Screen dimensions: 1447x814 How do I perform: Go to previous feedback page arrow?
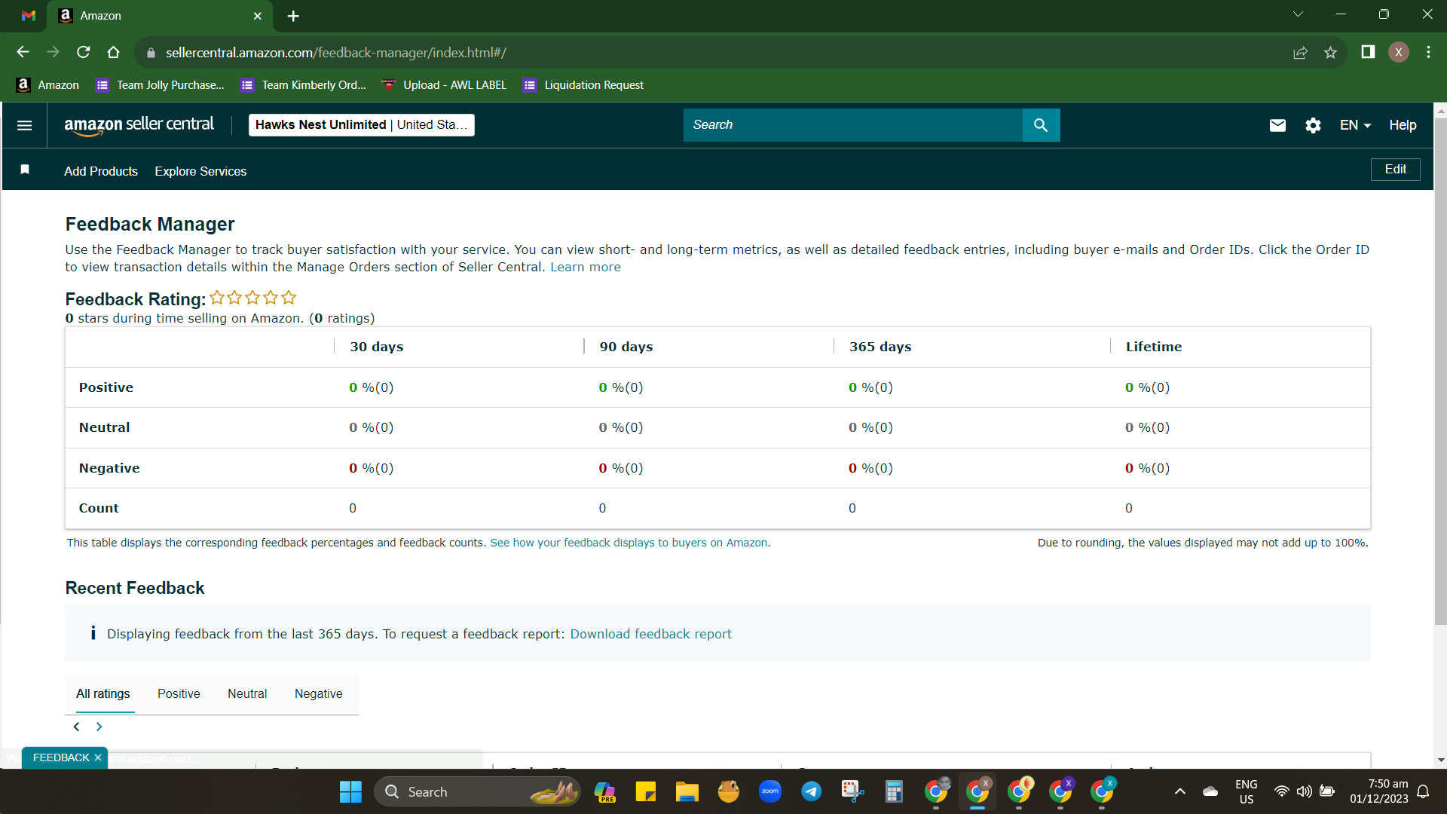[76, 727]
